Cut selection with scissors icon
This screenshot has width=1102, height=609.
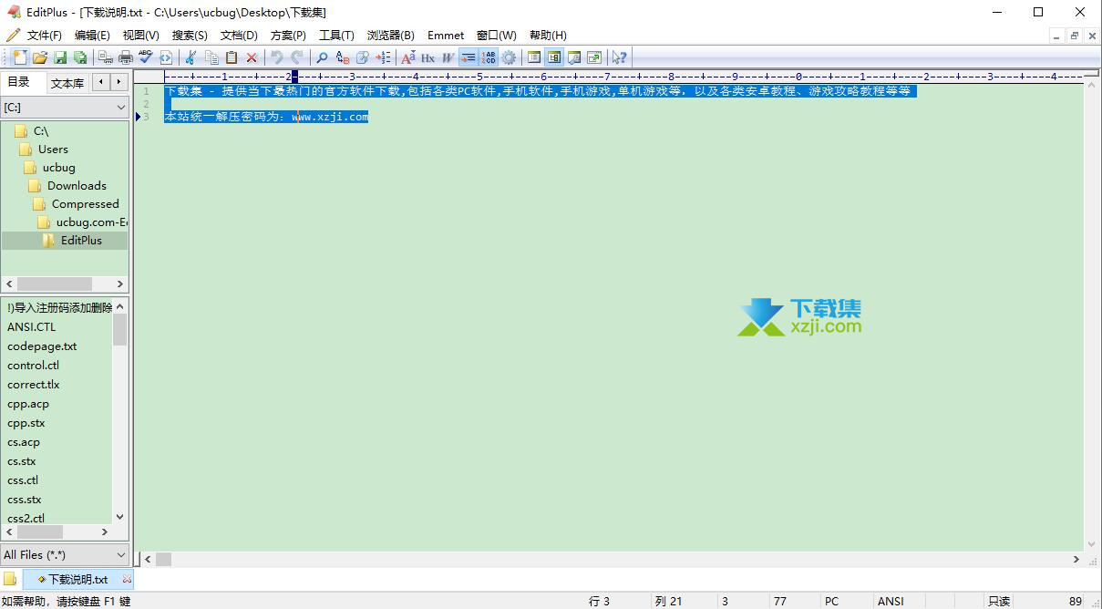[x=191, y=57]
